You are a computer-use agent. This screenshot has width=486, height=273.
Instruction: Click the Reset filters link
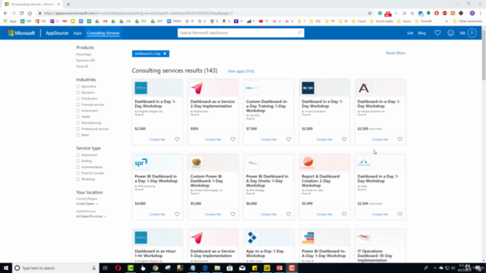pyautogui.click(x=396, y=53)
